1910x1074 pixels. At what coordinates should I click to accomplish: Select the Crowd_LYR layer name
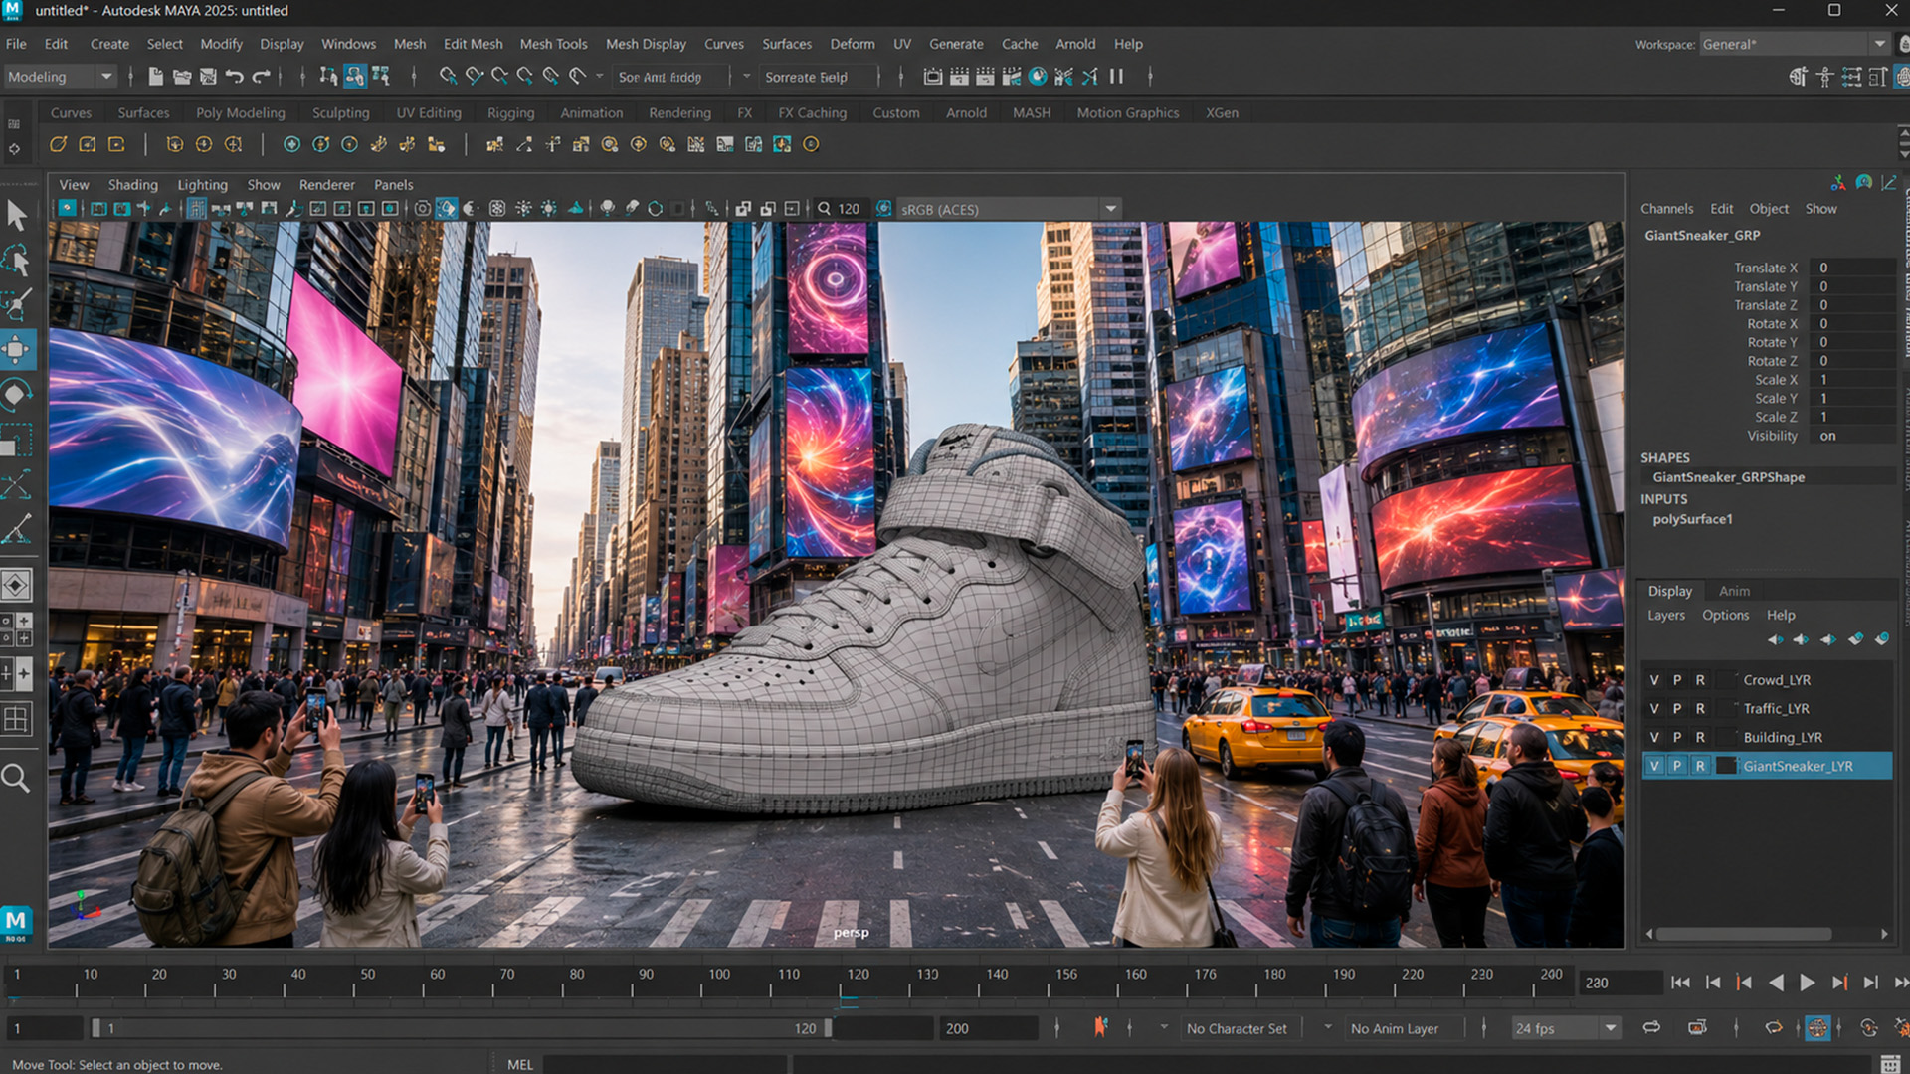pos(1777,680)
